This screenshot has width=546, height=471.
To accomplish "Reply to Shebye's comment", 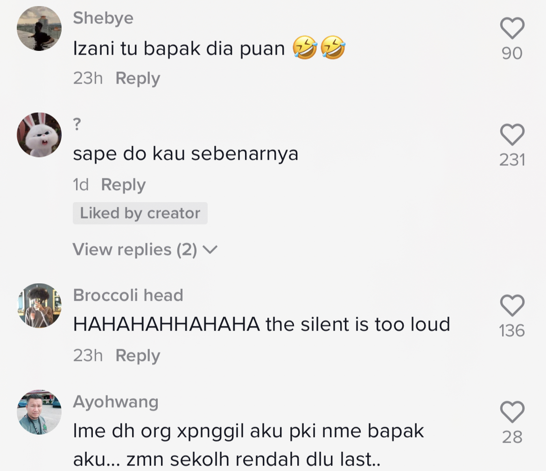I will point(138,78).
